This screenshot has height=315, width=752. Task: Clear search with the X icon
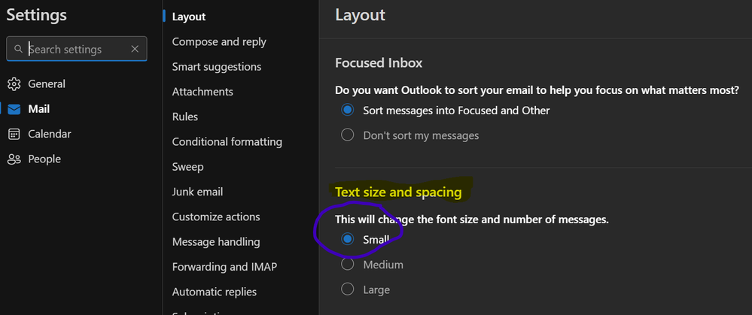point(135,50)
